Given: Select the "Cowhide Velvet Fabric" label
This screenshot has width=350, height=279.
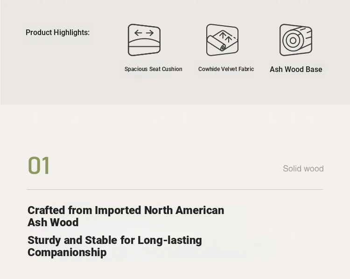Looking at the screenshot, I should [226, 69].
